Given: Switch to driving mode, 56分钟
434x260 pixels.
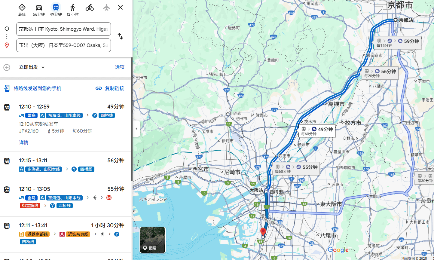Looking at the screenshot, I should (x=39, y=10).
